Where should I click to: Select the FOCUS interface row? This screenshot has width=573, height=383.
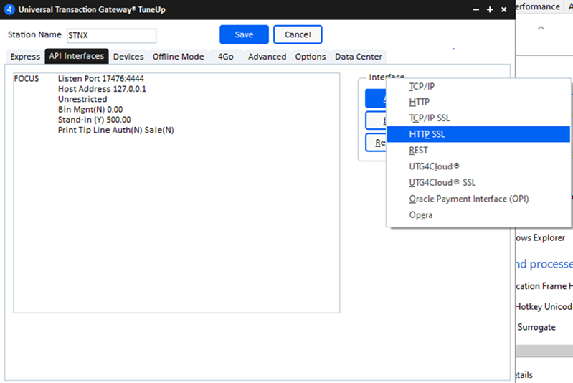tap(27, 79)
